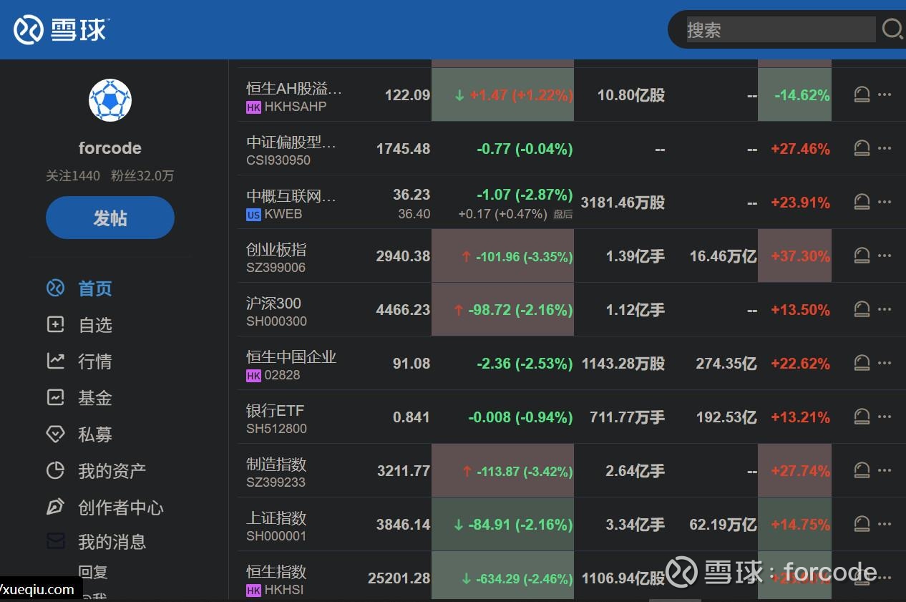Click the 创作者中心 pen icon
This screenshot has height=602, width=906.
56,508
